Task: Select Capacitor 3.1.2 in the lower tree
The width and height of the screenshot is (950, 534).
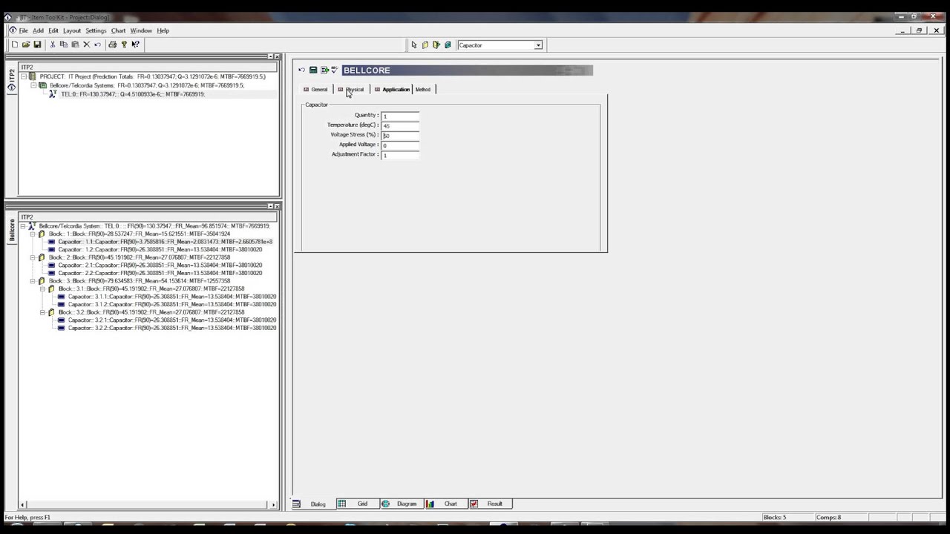Action: [172, 305]
